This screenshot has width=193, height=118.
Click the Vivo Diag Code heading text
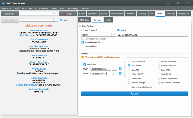pos(39,69)
